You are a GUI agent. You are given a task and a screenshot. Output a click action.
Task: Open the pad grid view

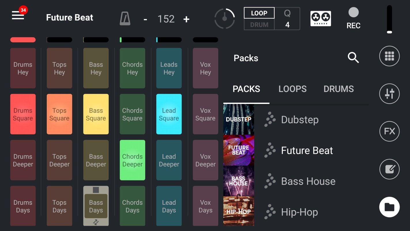(389, 56)
